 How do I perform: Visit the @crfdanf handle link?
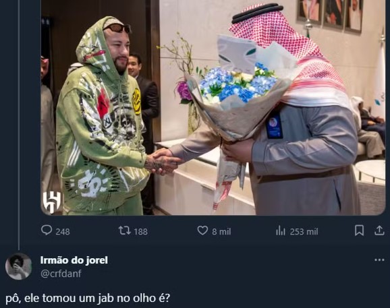(x=61, y=274)
